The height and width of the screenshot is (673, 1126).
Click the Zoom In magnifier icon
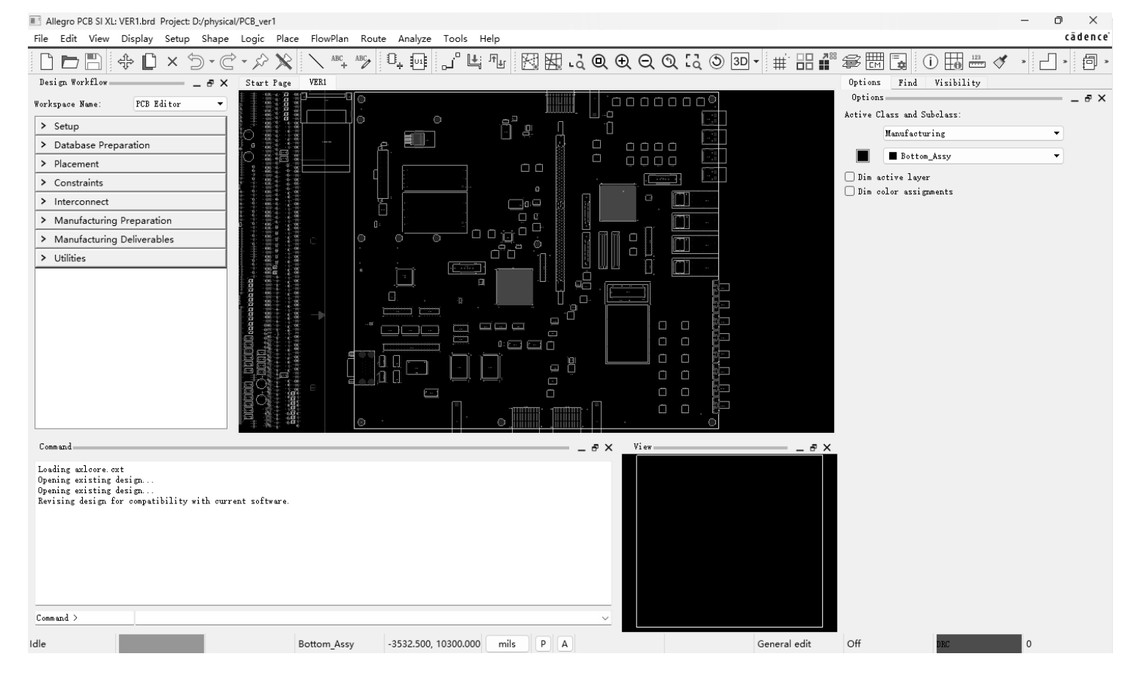[x=623, y=62]
